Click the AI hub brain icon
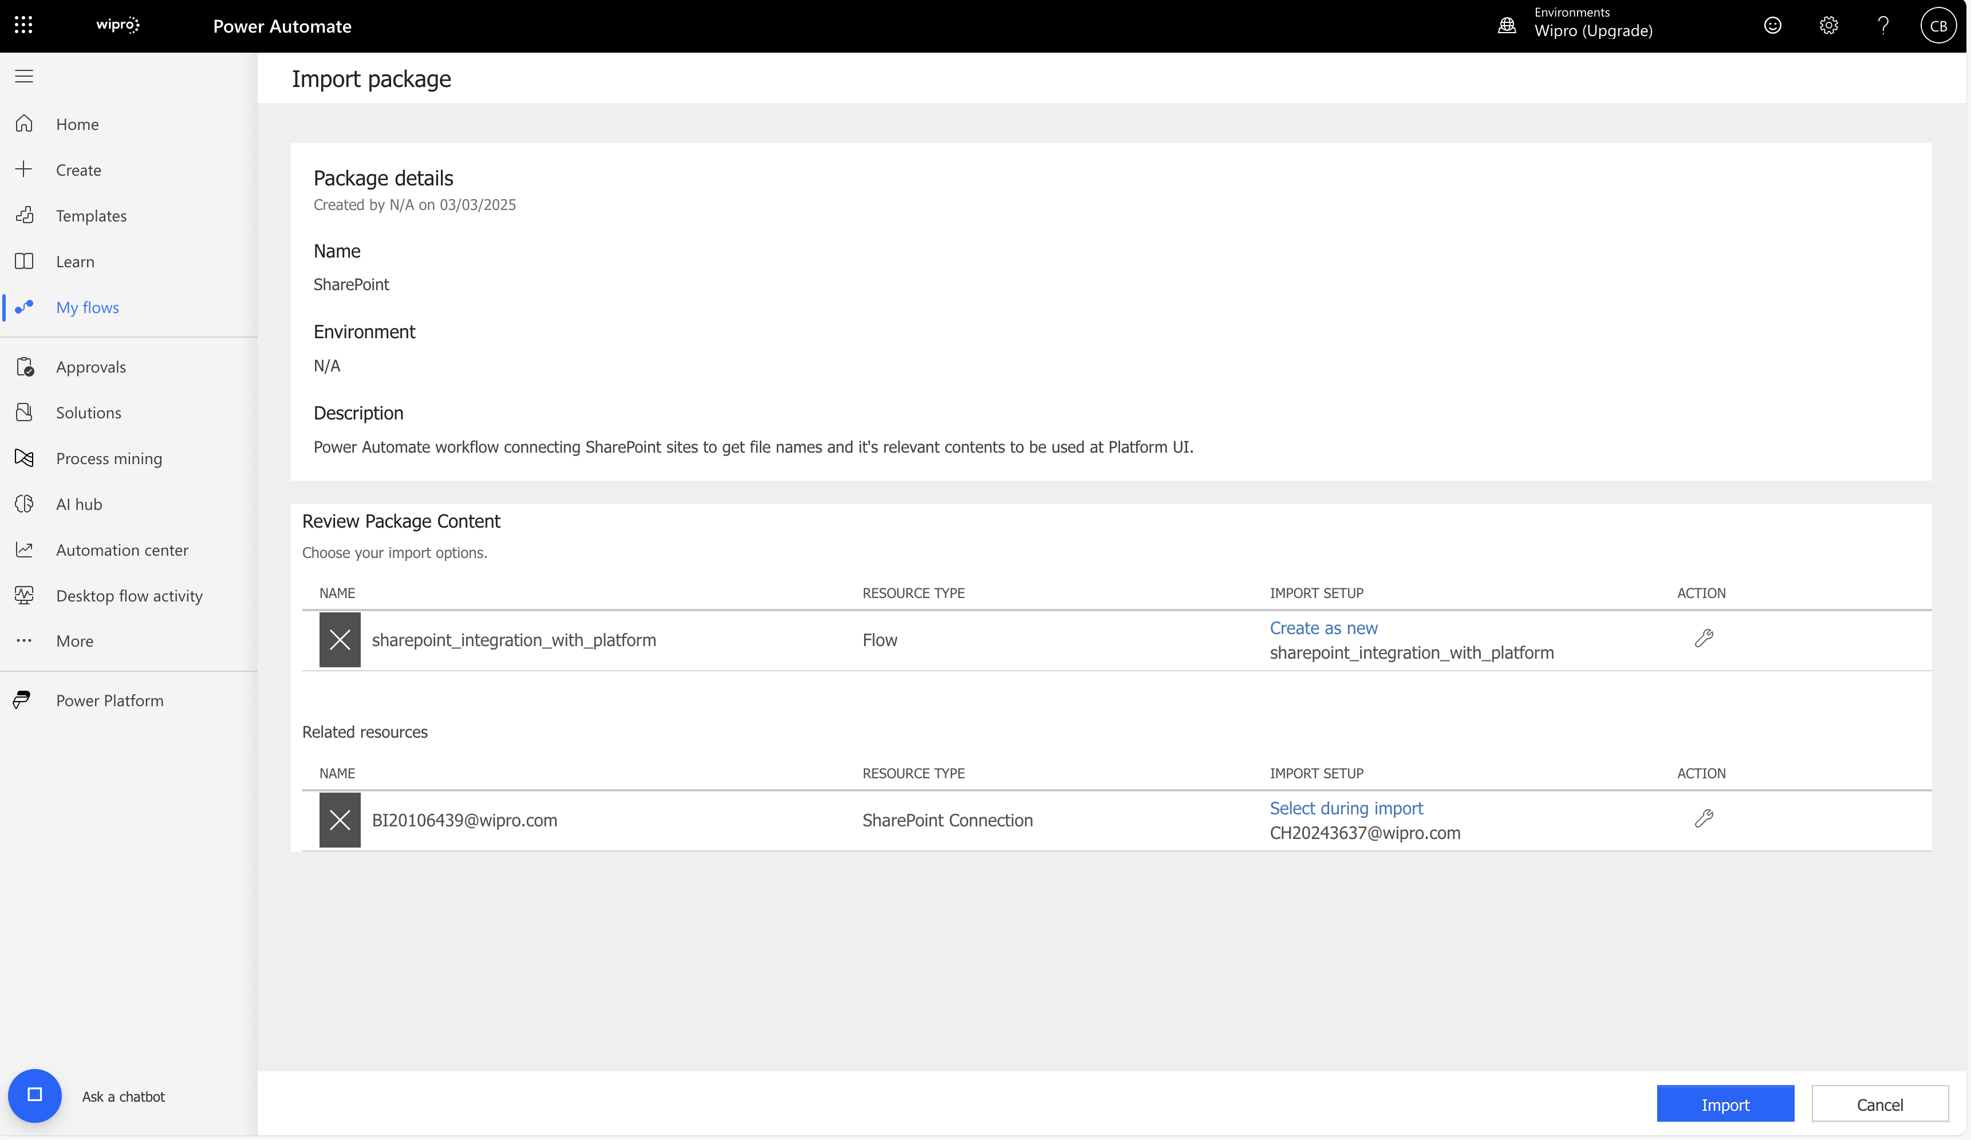Screen dimensions: 1971x1140 (24, 504)
